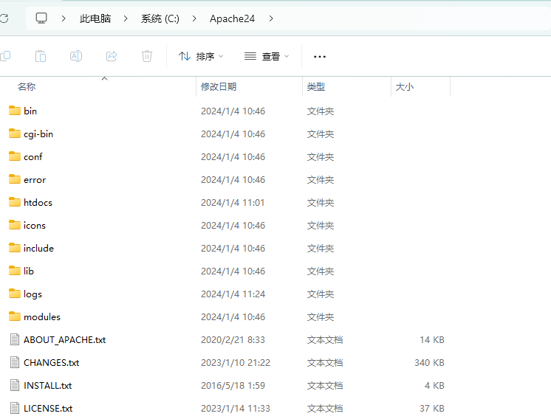Viewport: 551px width, 419px height.
Task: Click the date 2023/1/14 11:33
Action: 236,408
